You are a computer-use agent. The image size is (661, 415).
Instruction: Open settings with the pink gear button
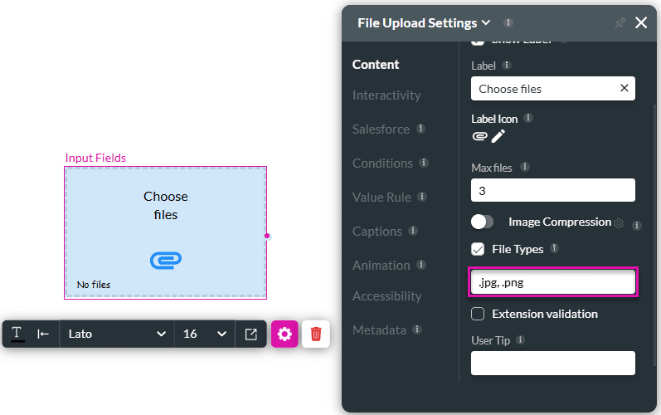pos(284,334)
